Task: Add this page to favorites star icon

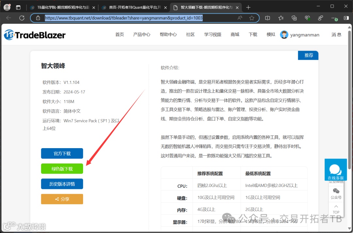Action: coord(252,18)
